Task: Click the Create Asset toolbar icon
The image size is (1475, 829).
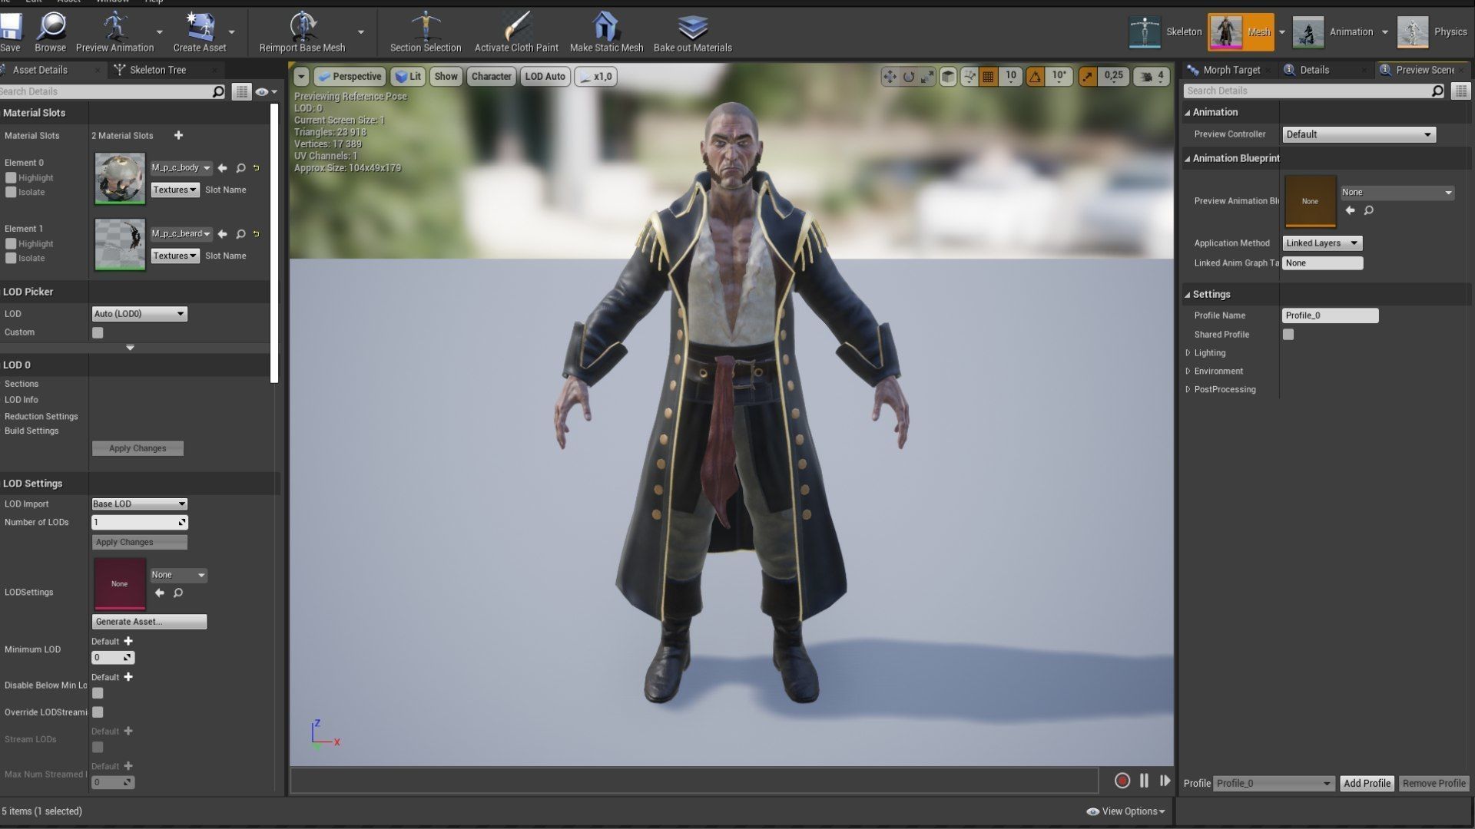Action: [200, 27]
